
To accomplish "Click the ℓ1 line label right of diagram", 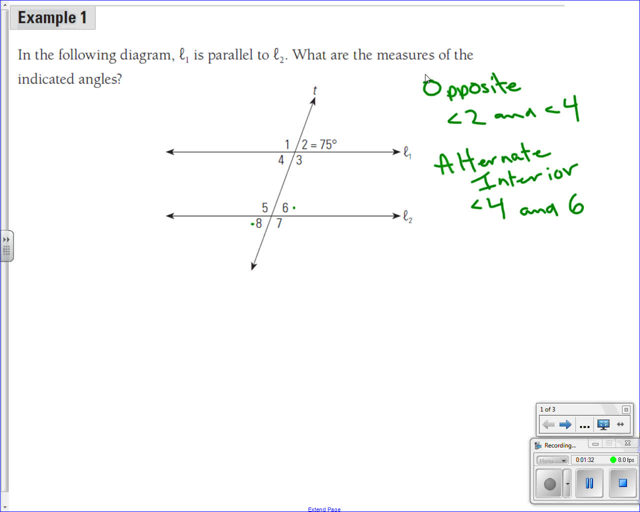I will (x=407, y=152).
